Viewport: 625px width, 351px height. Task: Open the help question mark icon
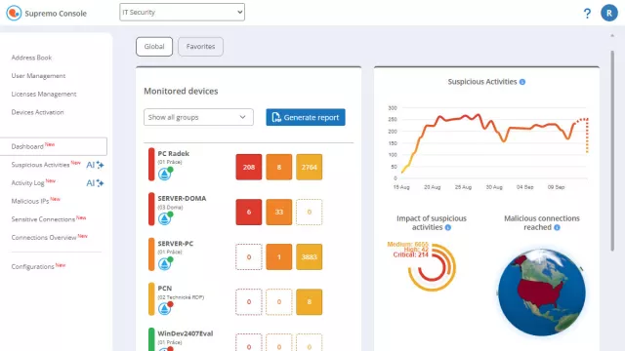[x=587, y=13]
